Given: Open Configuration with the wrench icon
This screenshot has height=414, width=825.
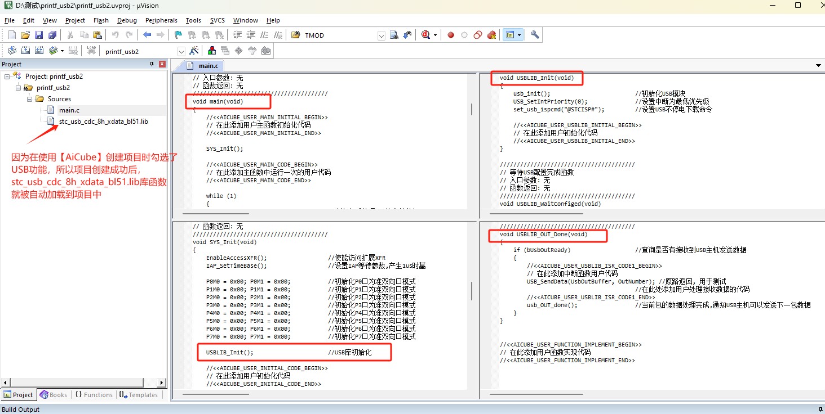Looking at the screenshot, I should pyautogui.click(x=535, y=35).
